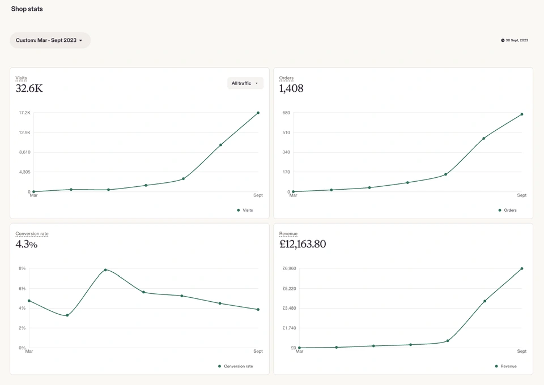The image size is (544, 385).
Task: Open the Custom: Mar - Sept 2023 date dropdown
Action: click(x=50, y=40)
